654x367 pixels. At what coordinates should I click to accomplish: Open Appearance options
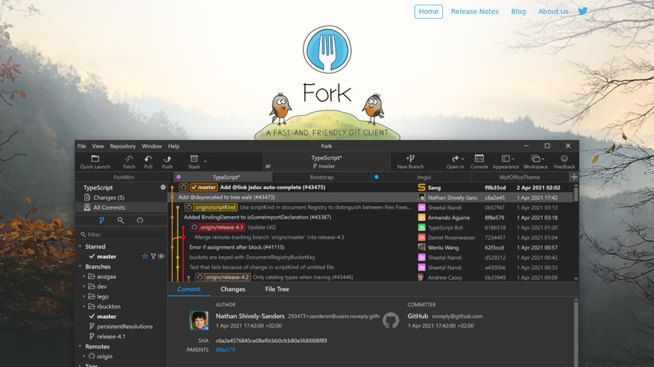tap(505, 162)
